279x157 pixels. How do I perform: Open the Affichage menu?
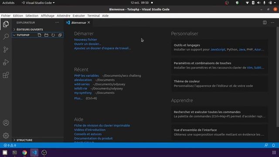point(48,16)
